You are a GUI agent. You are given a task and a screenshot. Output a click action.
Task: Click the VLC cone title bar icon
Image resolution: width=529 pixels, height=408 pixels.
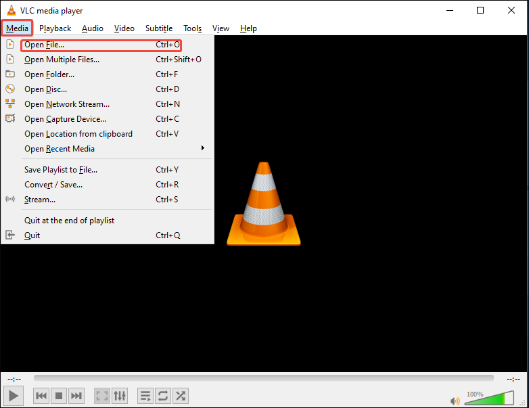pos(11,10)
